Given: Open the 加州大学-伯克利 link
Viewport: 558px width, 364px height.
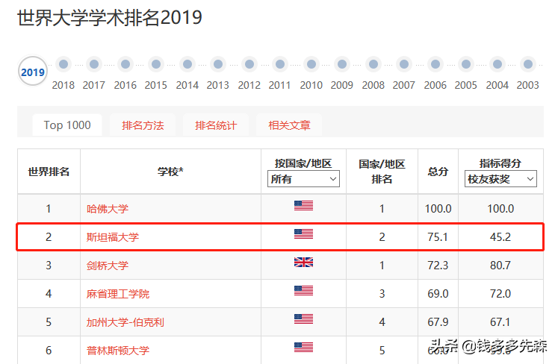Looking at the screenshot, I should coord(125,322).
